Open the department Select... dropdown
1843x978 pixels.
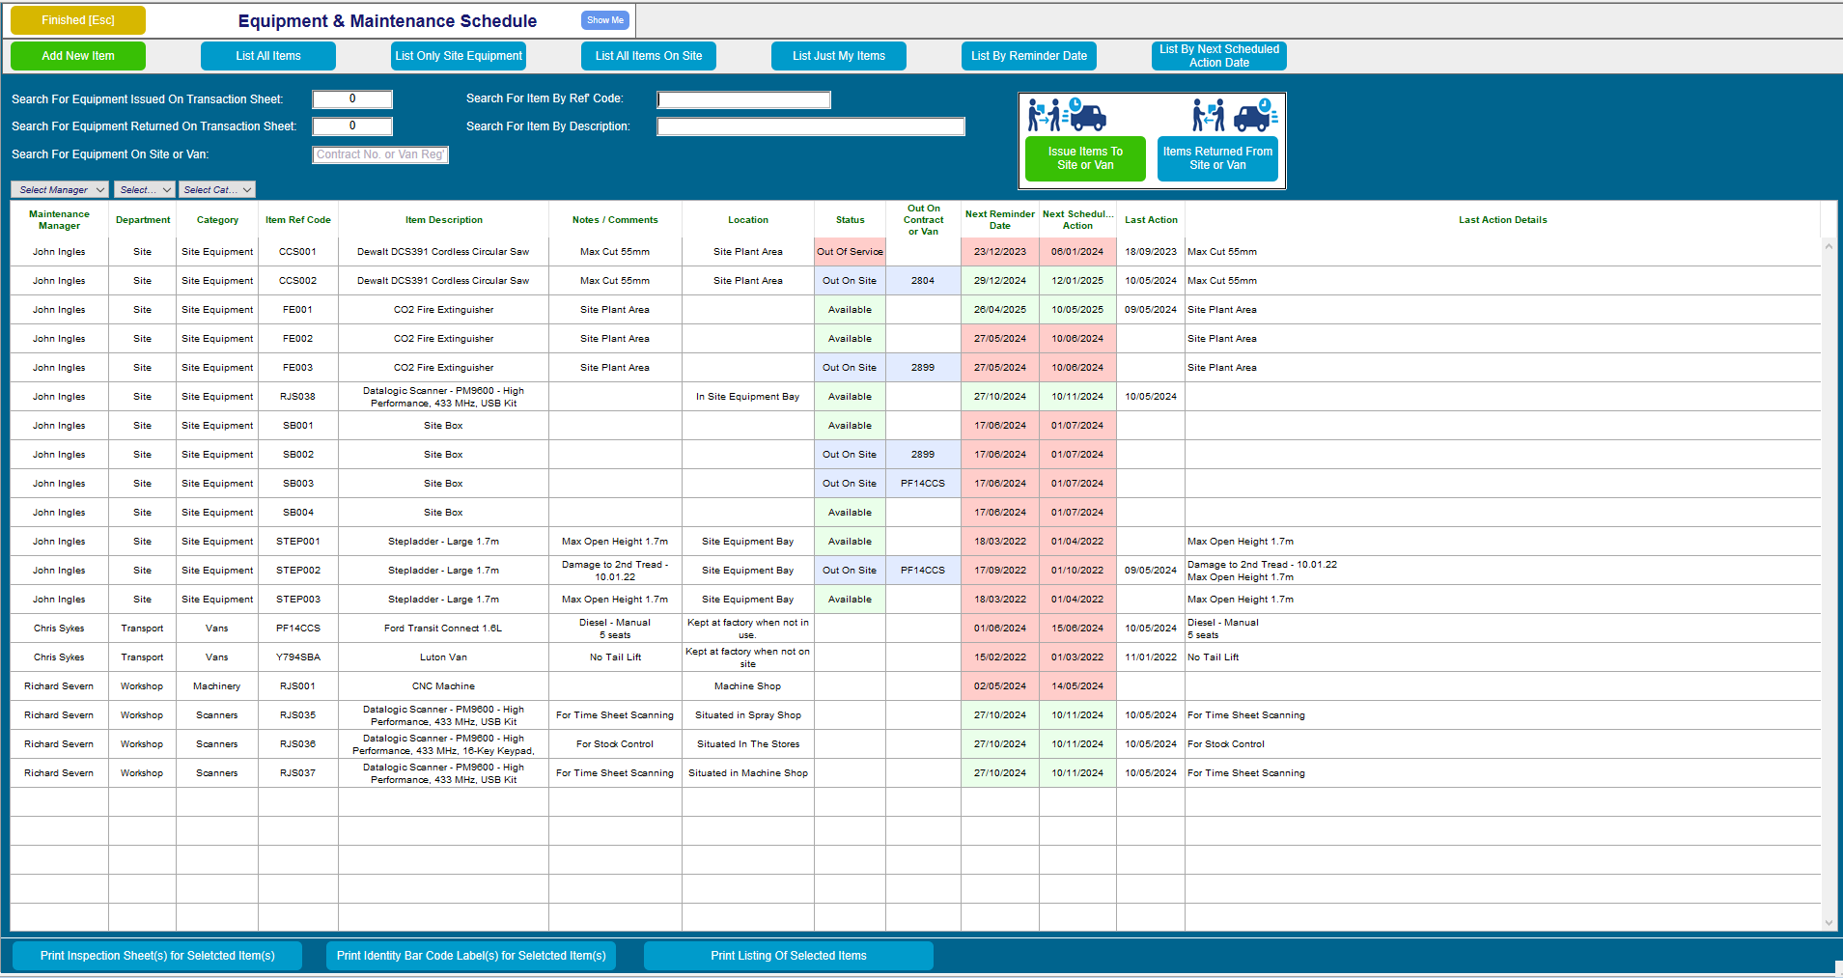144,189
